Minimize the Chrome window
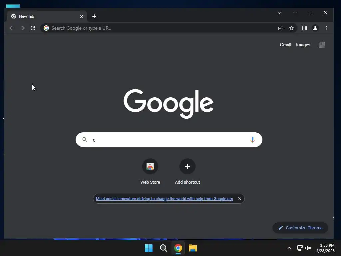This screenshot has width=341, height=256. click(x=295, y=13)
